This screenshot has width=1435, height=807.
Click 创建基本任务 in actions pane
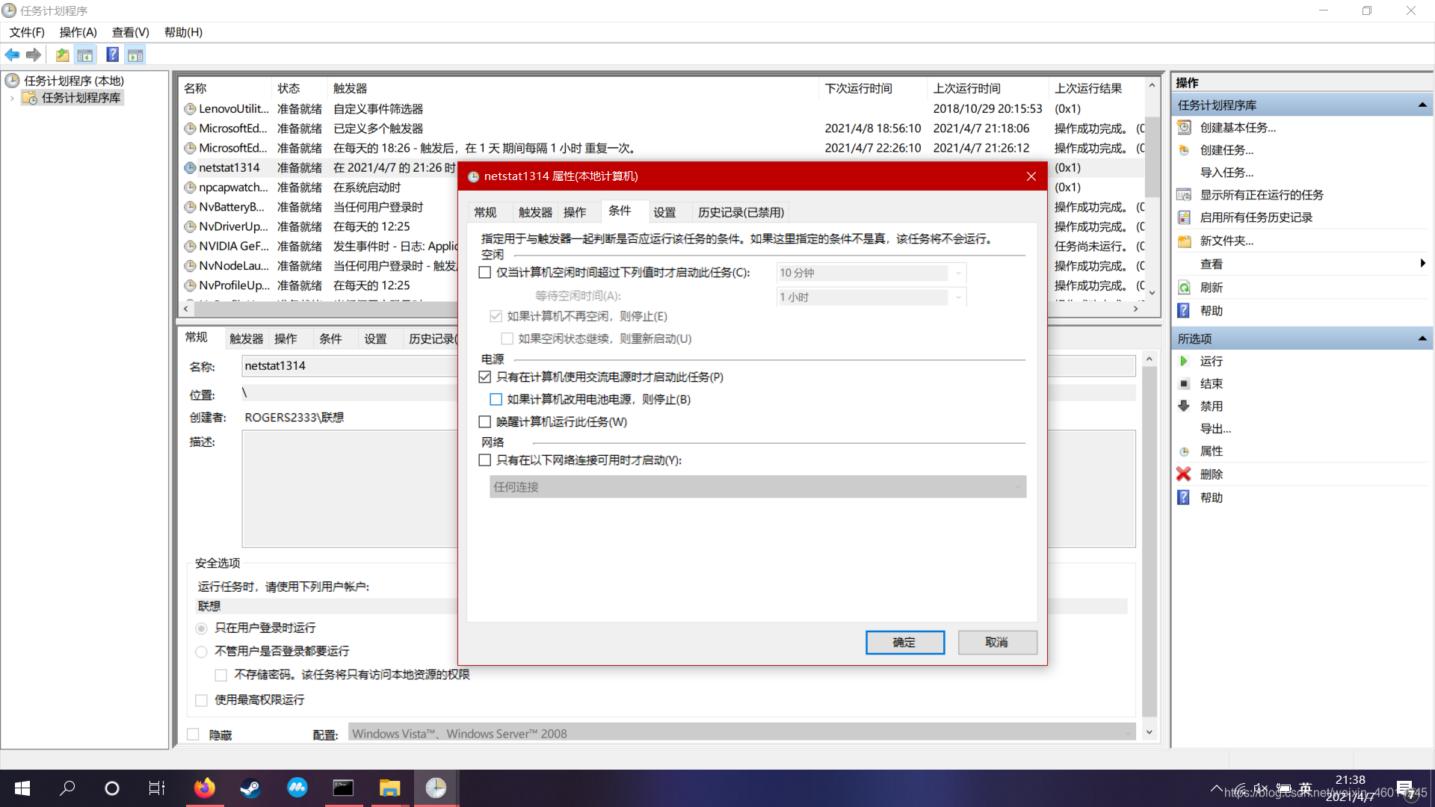(x=1238, y=128)
